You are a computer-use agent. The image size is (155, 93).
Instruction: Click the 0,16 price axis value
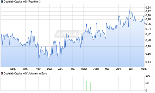click(148, 54)
